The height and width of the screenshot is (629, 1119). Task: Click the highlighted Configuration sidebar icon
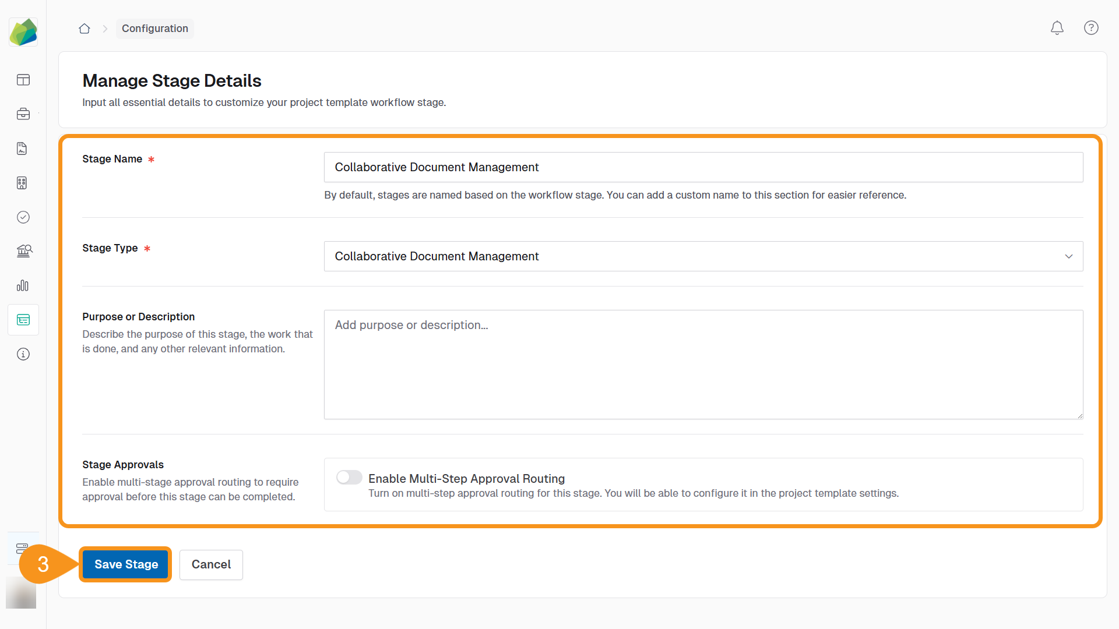pyautogui.click(x=23, y=319)
